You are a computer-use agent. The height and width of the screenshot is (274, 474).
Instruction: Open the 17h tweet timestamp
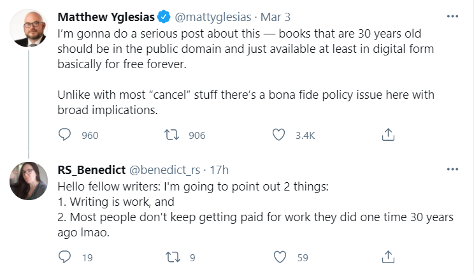[x=219, y=170]
